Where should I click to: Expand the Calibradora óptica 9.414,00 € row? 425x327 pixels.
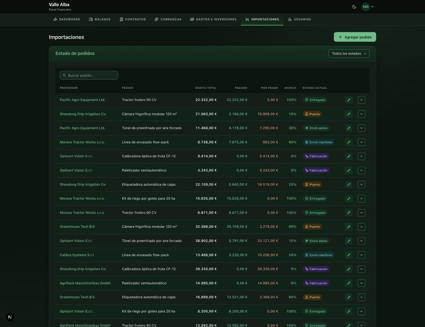tap(361, 156)
